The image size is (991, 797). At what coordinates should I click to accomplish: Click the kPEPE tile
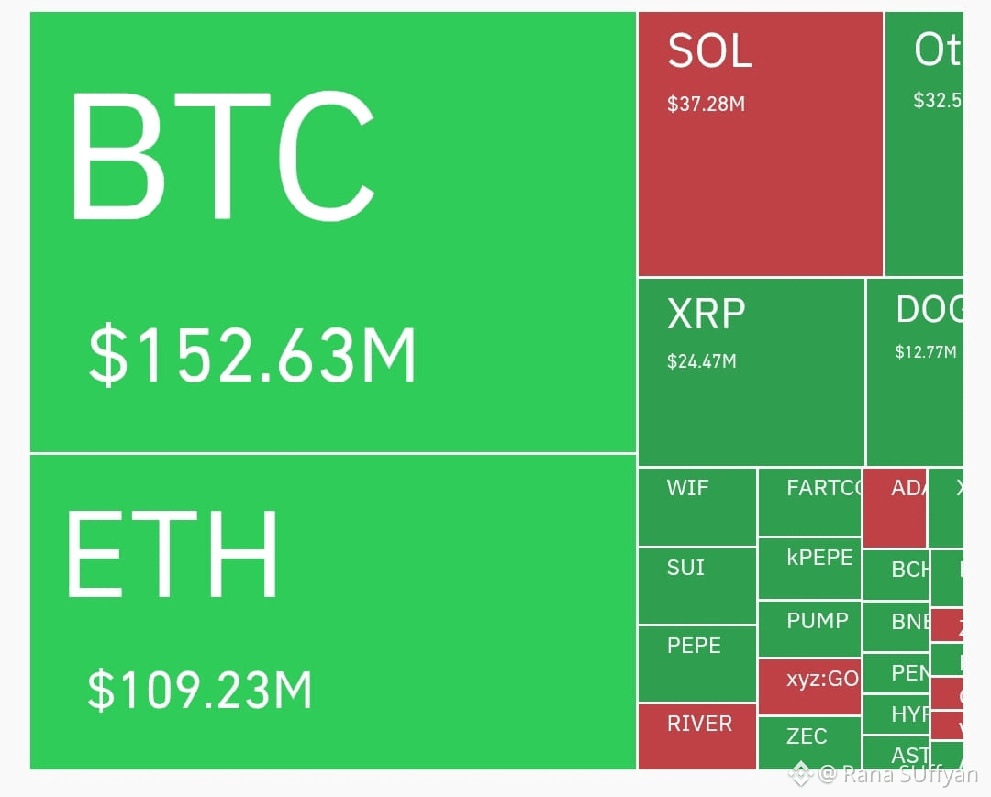click(809, 569)
